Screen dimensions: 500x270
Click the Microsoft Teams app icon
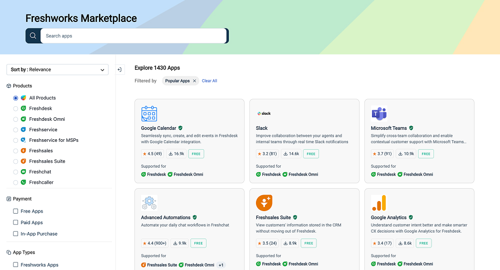(x=379, y=114)
